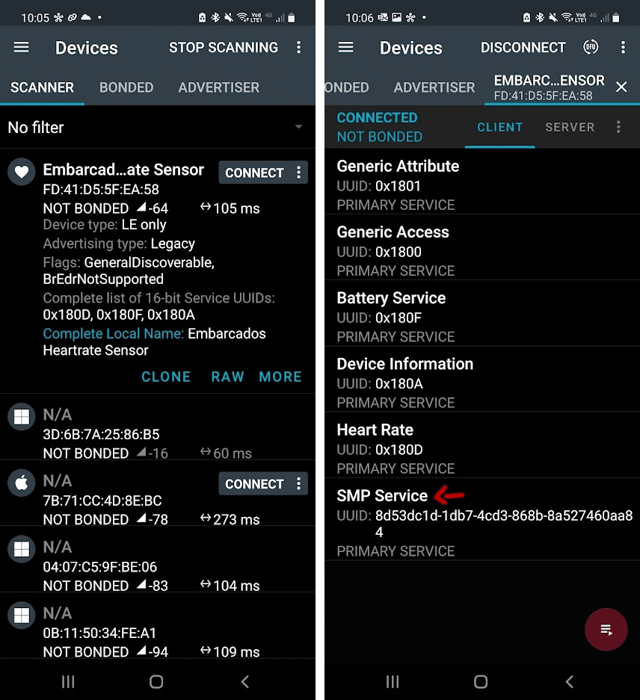
Task: Tap CLONE for Embarcados sensor
Action: 166,377
